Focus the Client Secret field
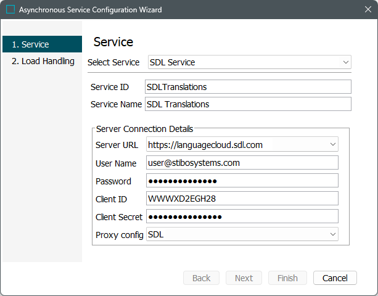The image size is (378, 296). pyautogui.click(x=242, y=216)
